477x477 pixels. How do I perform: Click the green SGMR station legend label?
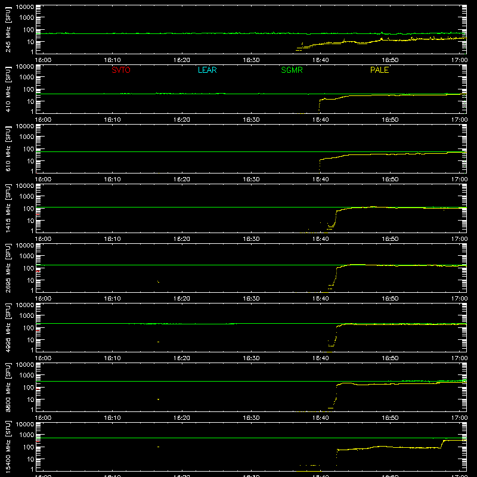pos(292,70)
